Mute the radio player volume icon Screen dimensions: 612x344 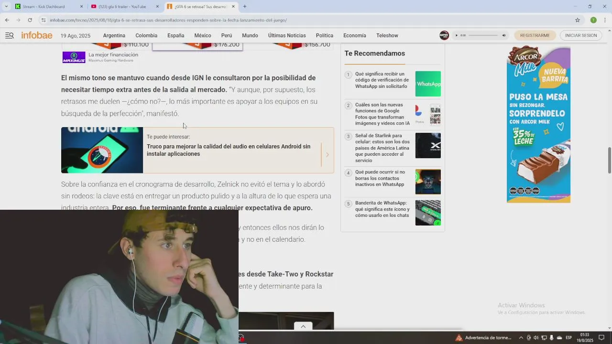pos(503,35)
